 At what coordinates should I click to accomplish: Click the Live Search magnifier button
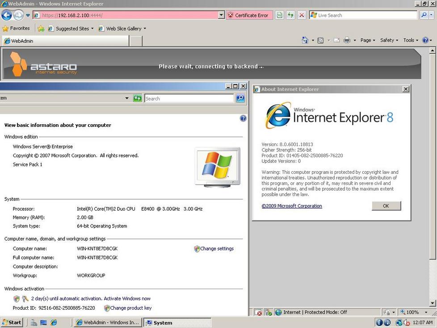point(424,15)
